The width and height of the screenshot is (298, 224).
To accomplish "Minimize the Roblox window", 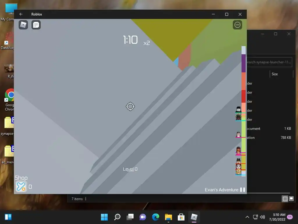I will pos(213,14).
